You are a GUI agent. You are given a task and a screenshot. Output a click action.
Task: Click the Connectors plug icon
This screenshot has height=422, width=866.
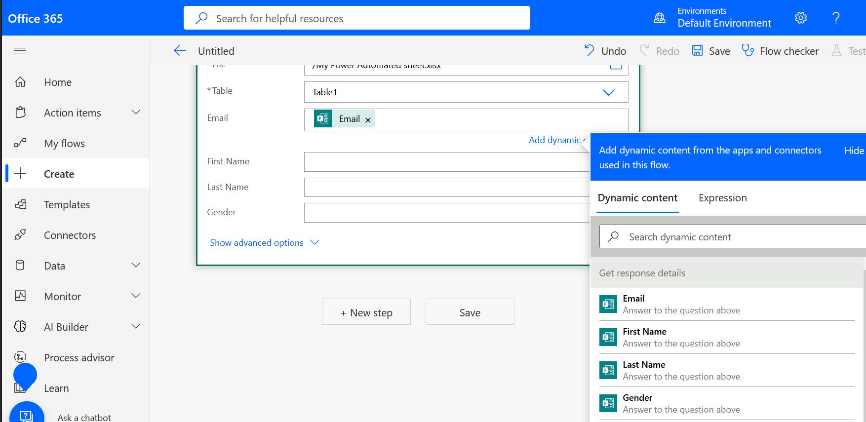(x=20, y=235)
